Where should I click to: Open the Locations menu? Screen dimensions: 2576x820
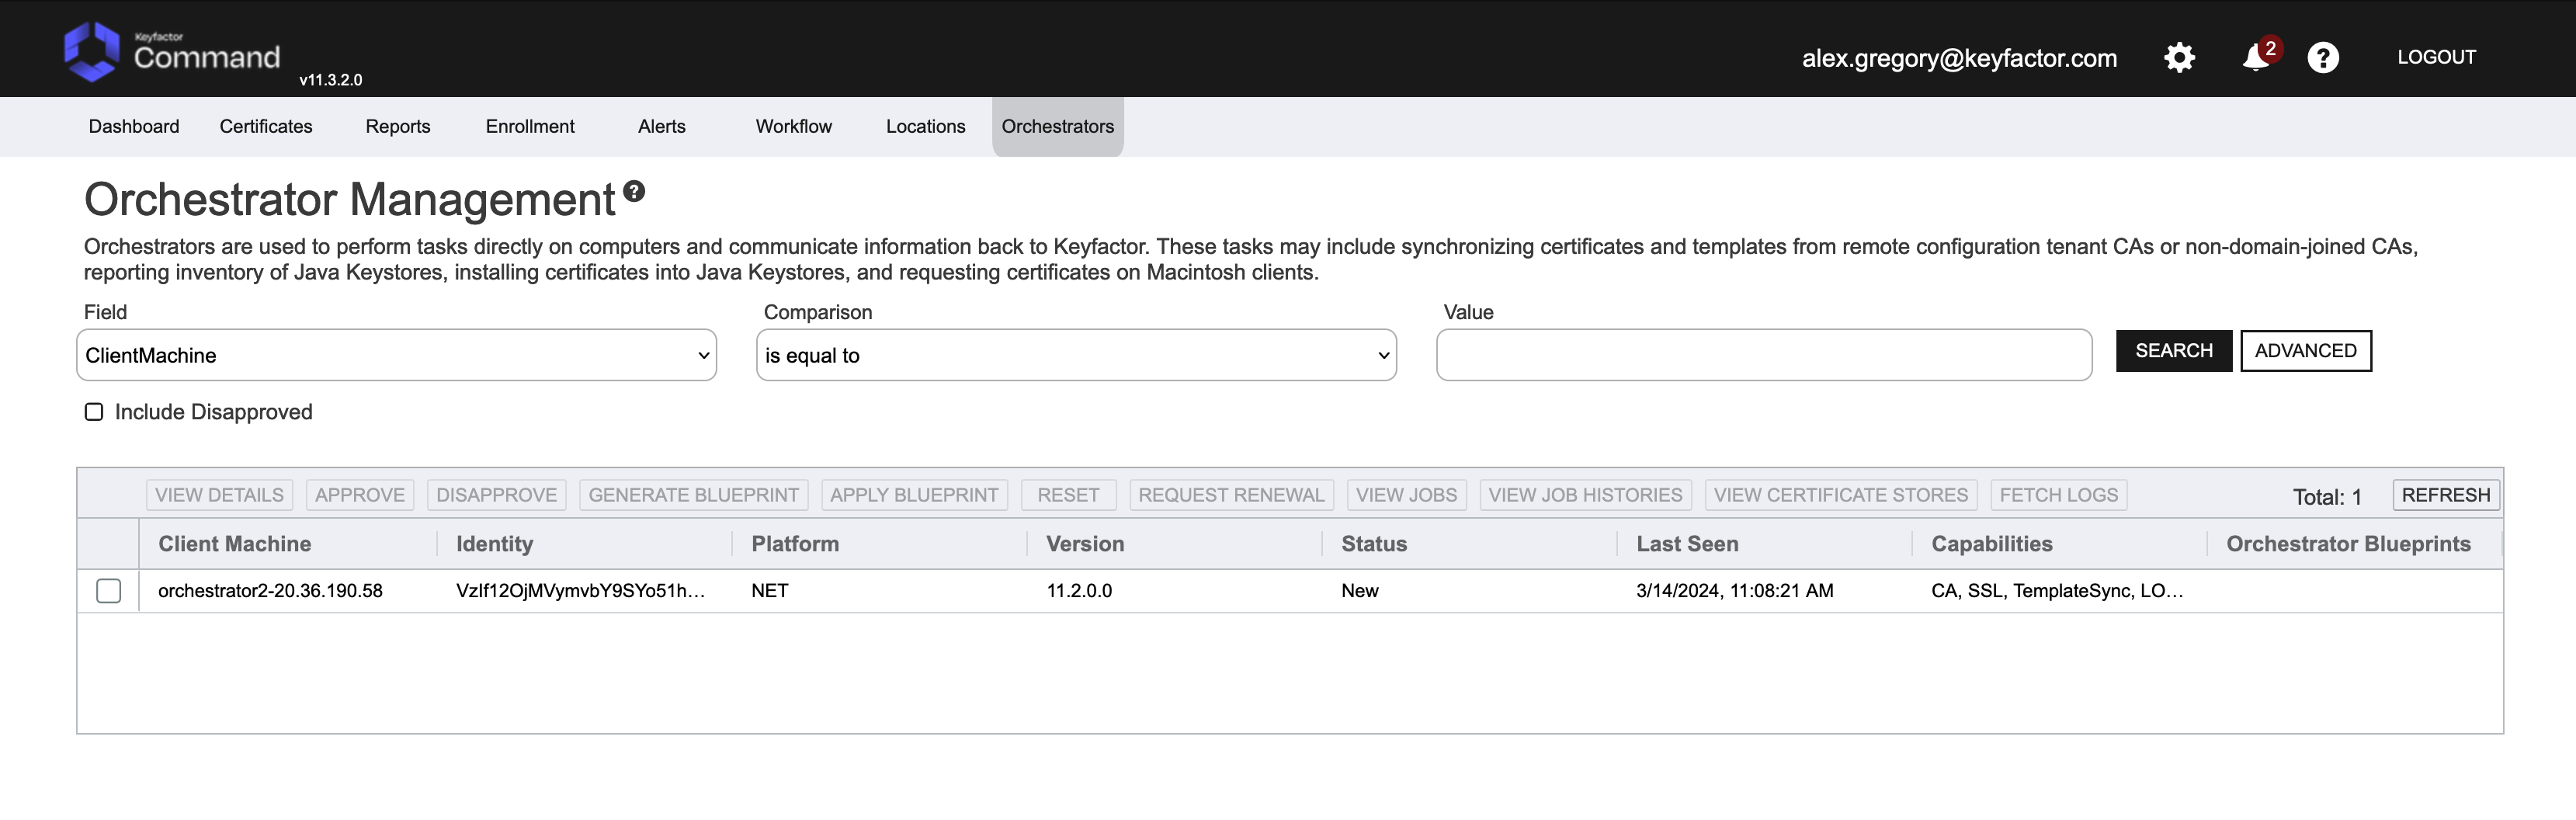925,126
